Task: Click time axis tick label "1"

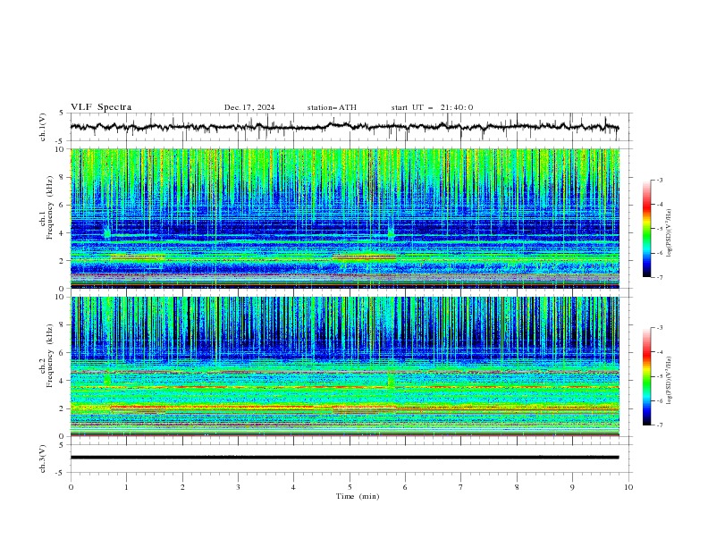Action: 127,487
